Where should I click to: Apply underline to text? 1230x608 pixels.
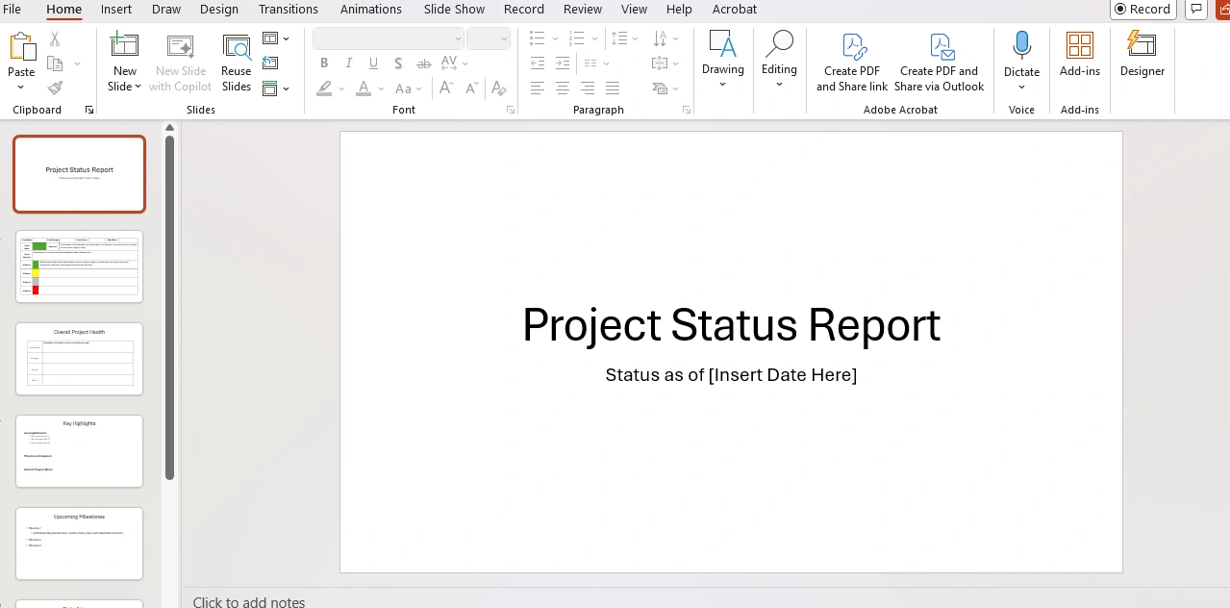[373, 63]
